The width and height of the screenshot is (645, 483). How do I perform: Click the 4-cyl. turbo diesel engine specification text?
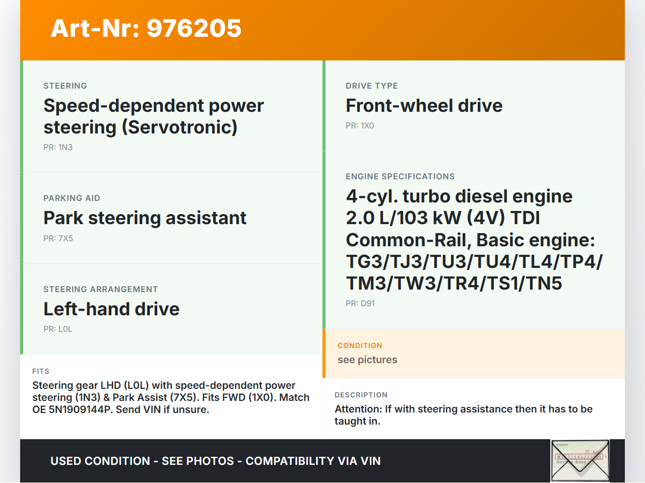coord(474,240)
